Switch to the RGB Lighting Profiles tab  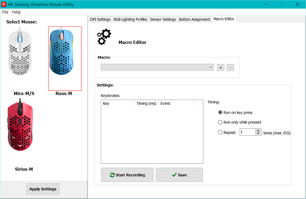(x=130, y=19)
